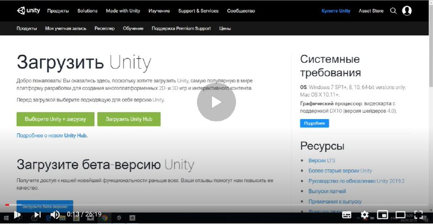Click Выберите Unity + загрузку button

point(56,119)
